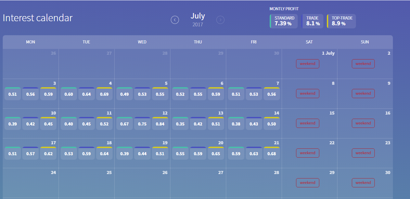Click the July month title
Image resolution: width=410 pixels, height=199 pixels.
[198, 16]
